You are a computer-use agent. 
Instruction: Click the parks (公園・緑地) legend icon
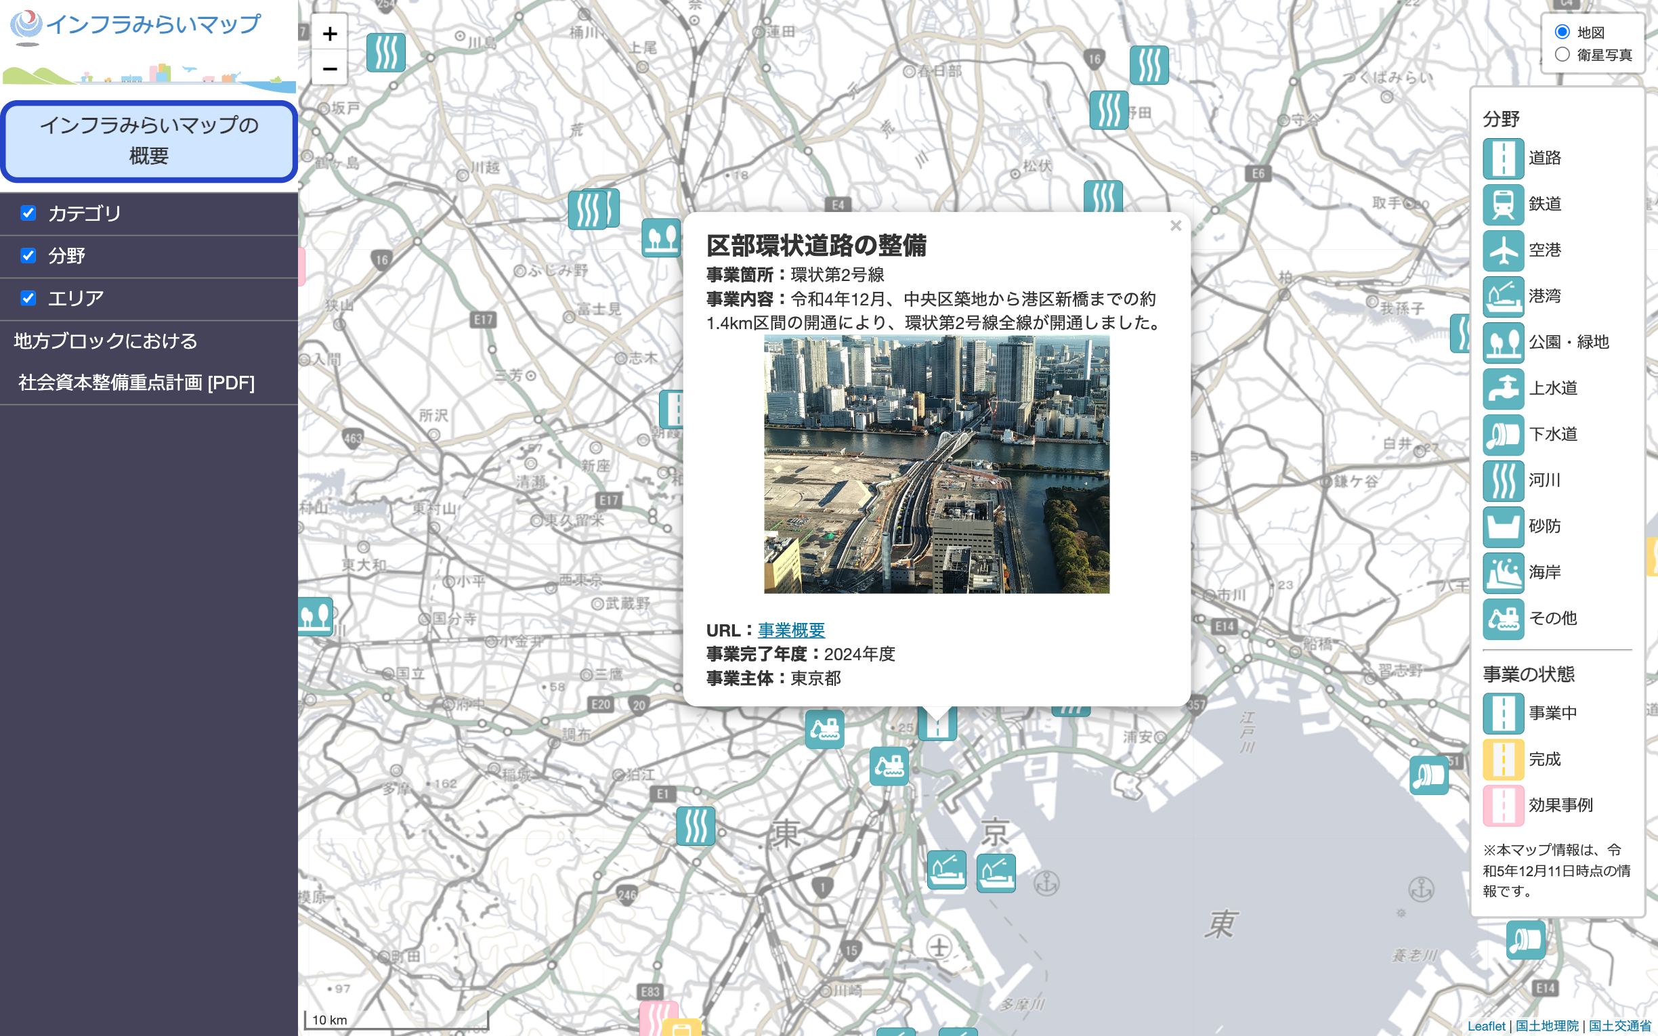[x=1502, y=342]
